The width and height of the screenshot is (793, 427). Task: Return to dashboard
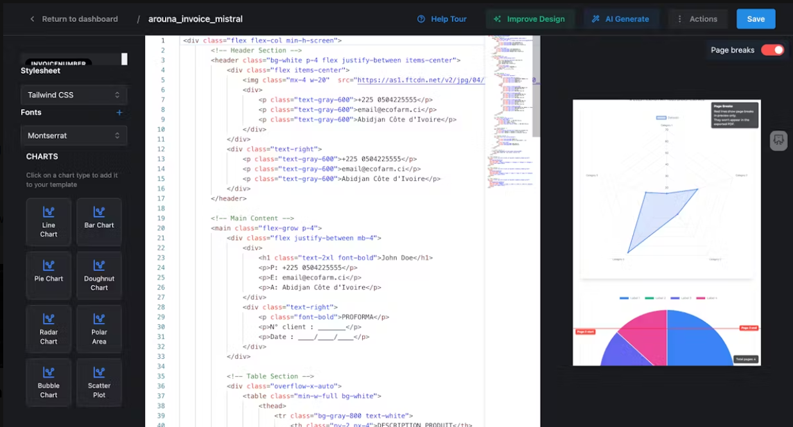[73, 19]
